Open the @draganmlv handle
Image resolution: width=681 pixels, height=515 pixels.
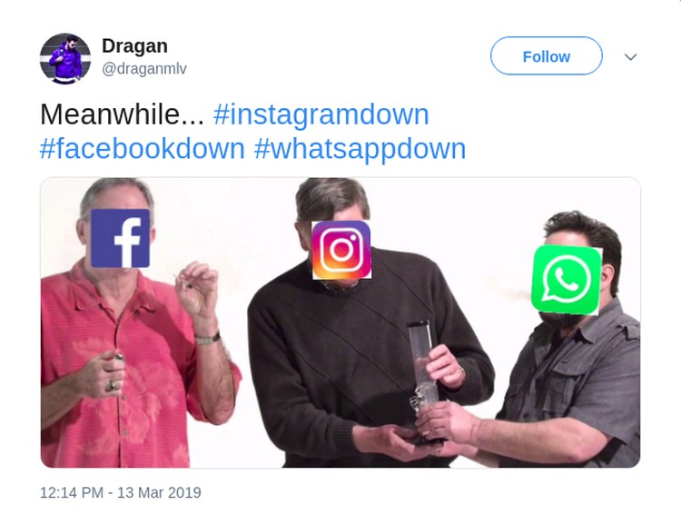pyautogui.click(x=144, y=68)
